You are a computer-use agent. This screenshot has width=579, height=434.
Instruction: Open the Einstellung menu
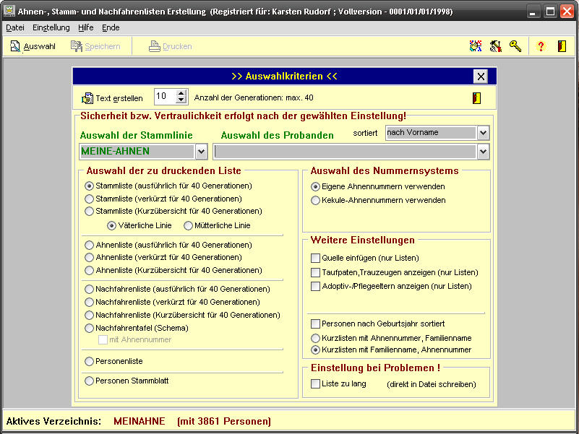click(x=51, y=27)
